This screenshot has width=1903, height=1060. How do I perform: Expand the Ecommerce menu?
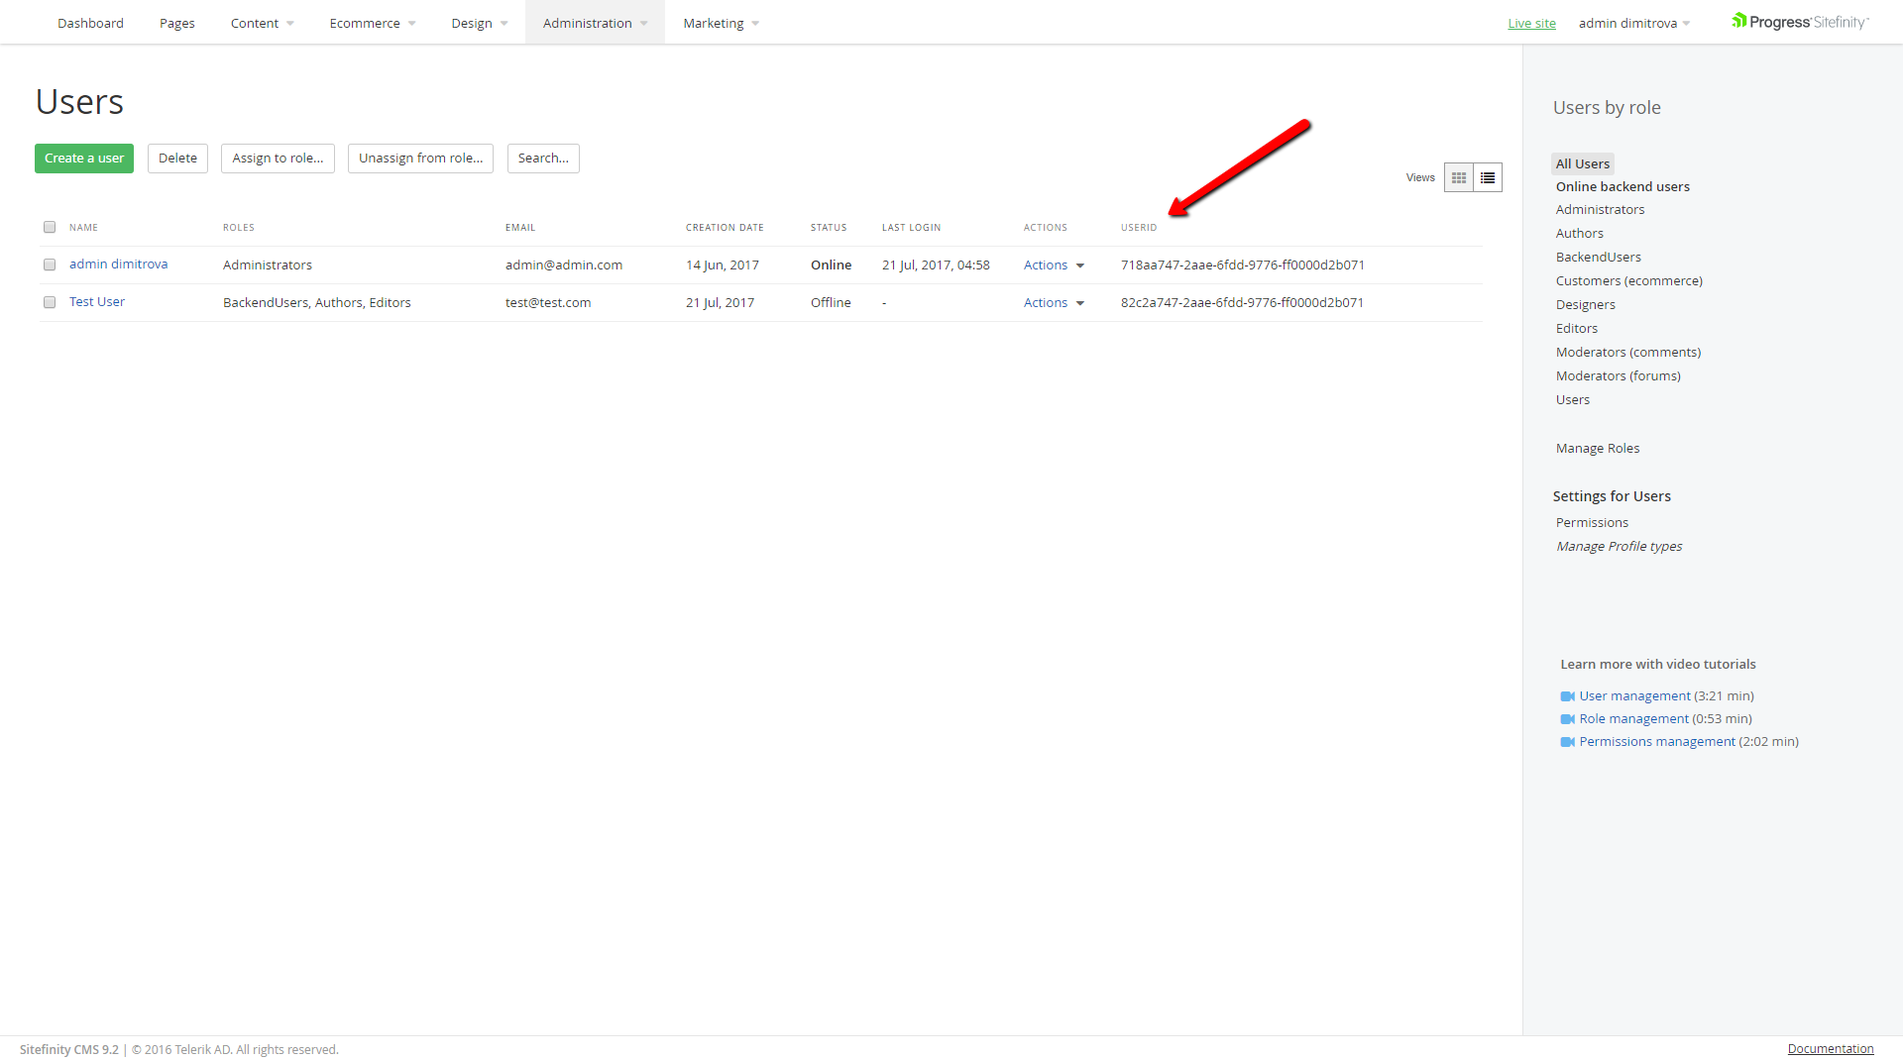(372, 23)
